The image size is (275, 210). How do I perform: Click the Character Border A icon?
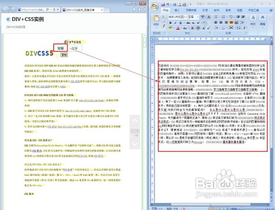(x=208, y=17)
